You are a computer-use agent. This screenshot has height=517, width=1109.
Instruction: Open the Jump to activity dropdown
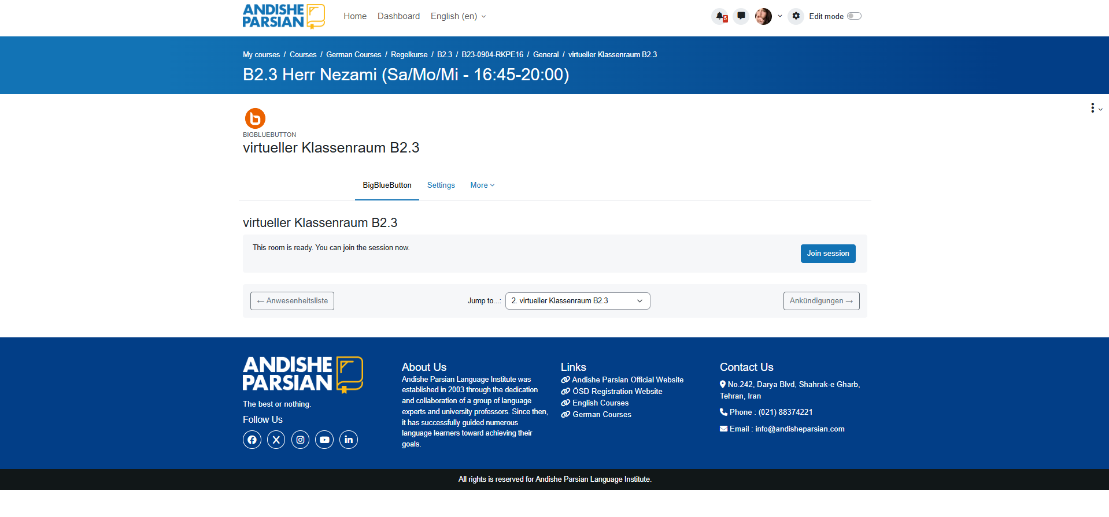(577, 301)
